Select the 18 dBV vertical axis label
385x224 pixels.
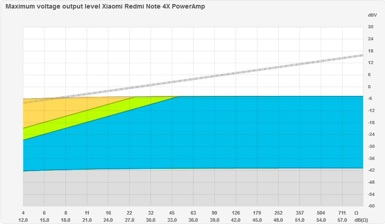point(371,51)
